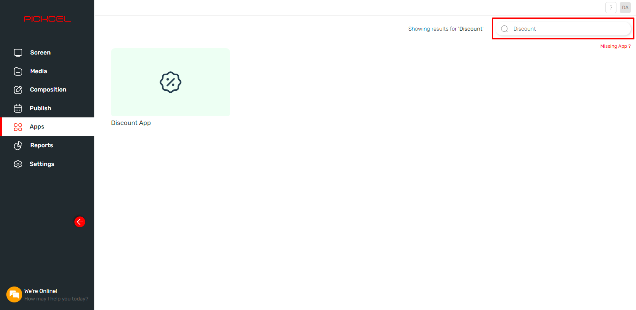Open the help question mark icon
The image size is (636, 310).
point(611,8)
